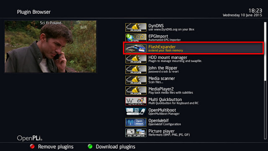Click the 'extend your flash memory' description
Image resolution: width=268 pixels, height=151 pixels.
click(166, 50)
